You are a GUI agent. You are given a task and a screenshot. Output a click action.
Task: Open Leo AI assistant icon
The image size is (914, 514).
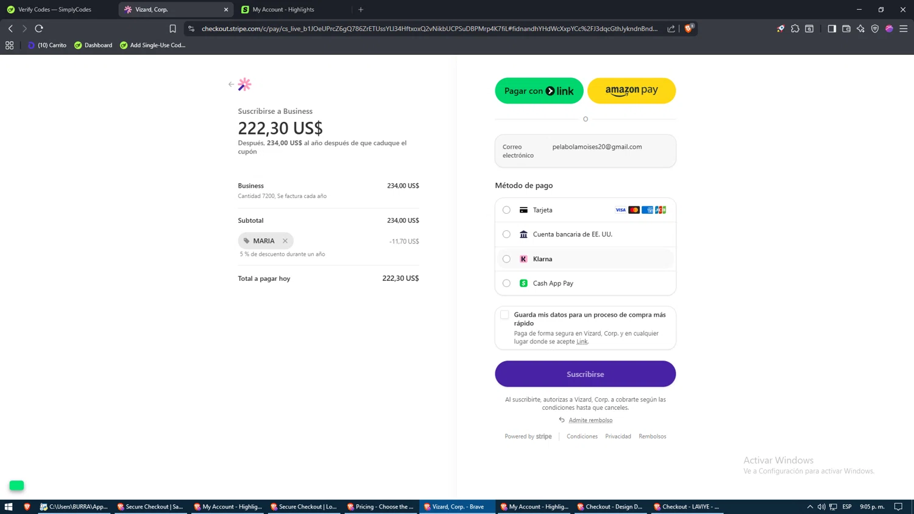(x=860, y=29)
